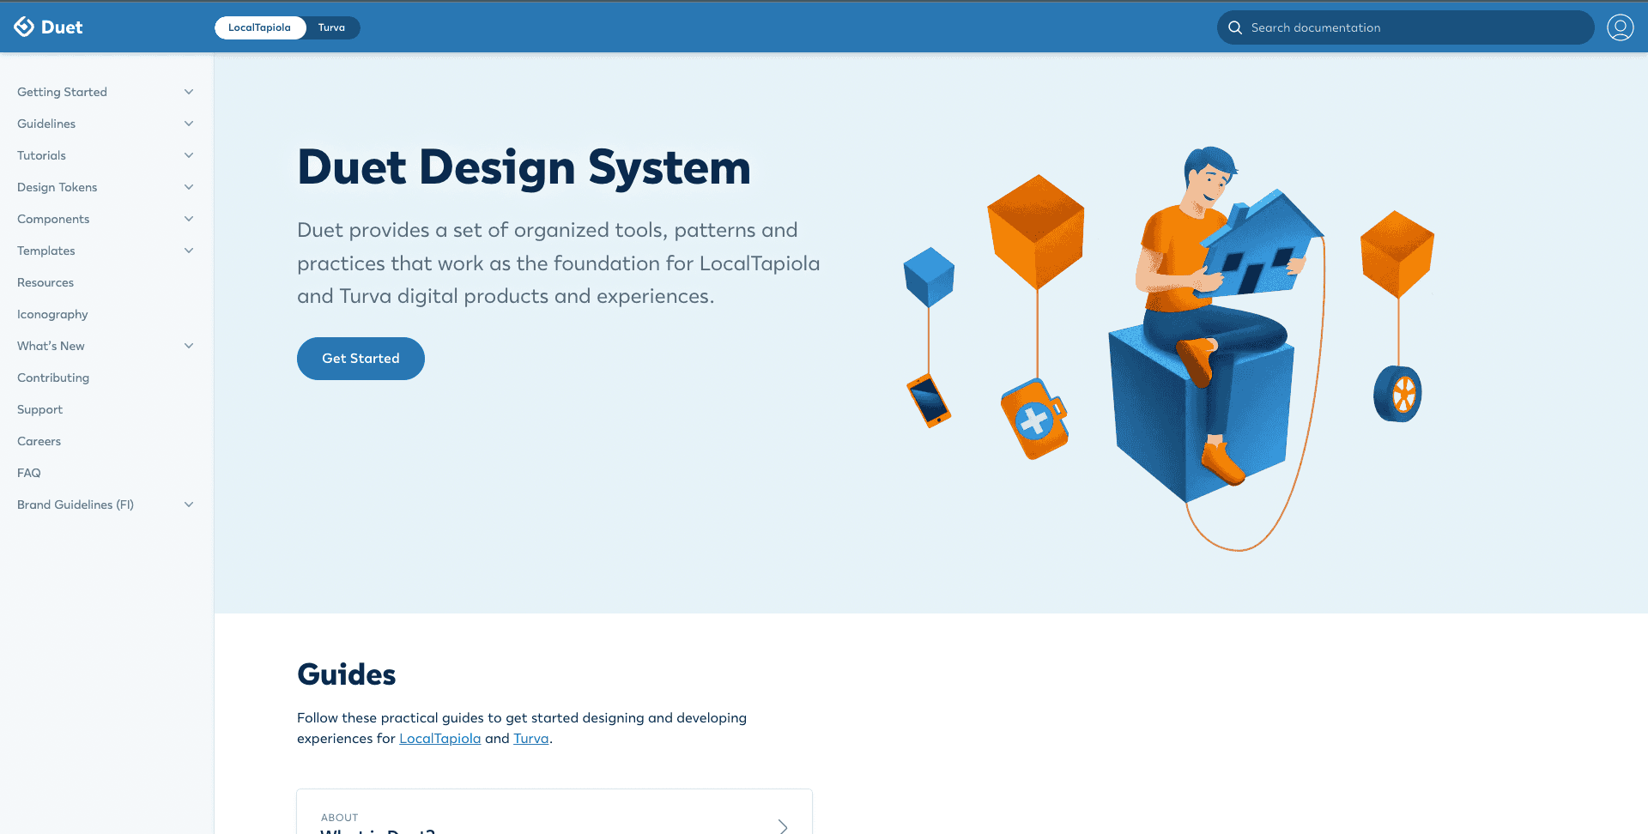
Task: Expand the Templates chevron
Action: coord(189,251)
